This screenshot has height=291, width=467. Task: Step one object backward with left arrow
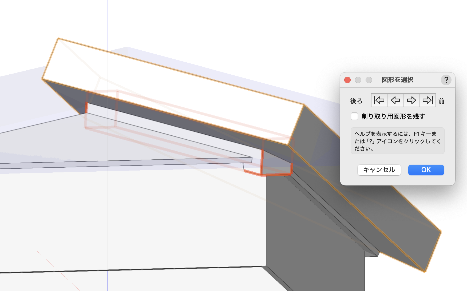pyautogui.click(x=395, y=100)
